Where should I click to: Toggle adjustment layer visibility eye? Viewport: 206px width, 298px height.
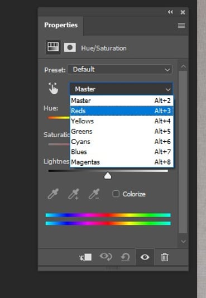click(145, 257)
